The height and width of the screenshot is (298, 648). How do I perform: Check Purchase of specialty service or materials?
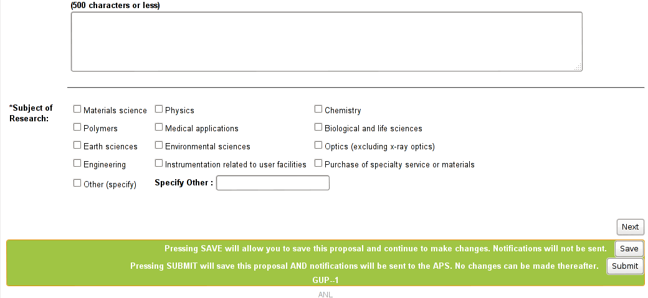tap(318, 164)
